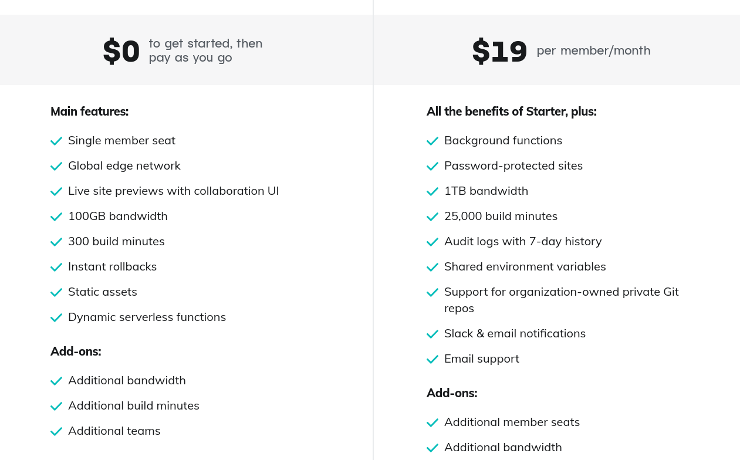Click Audit logs with 7-day history text
740x460 pixels.
click(x=523, y=242)
